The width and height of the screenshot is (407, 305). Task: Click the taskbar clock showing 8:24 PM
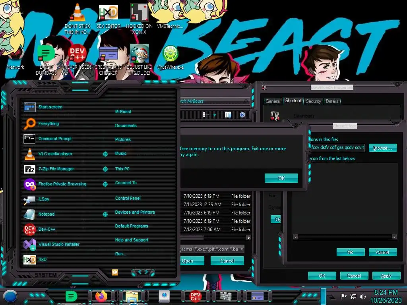tap(386, 296)
